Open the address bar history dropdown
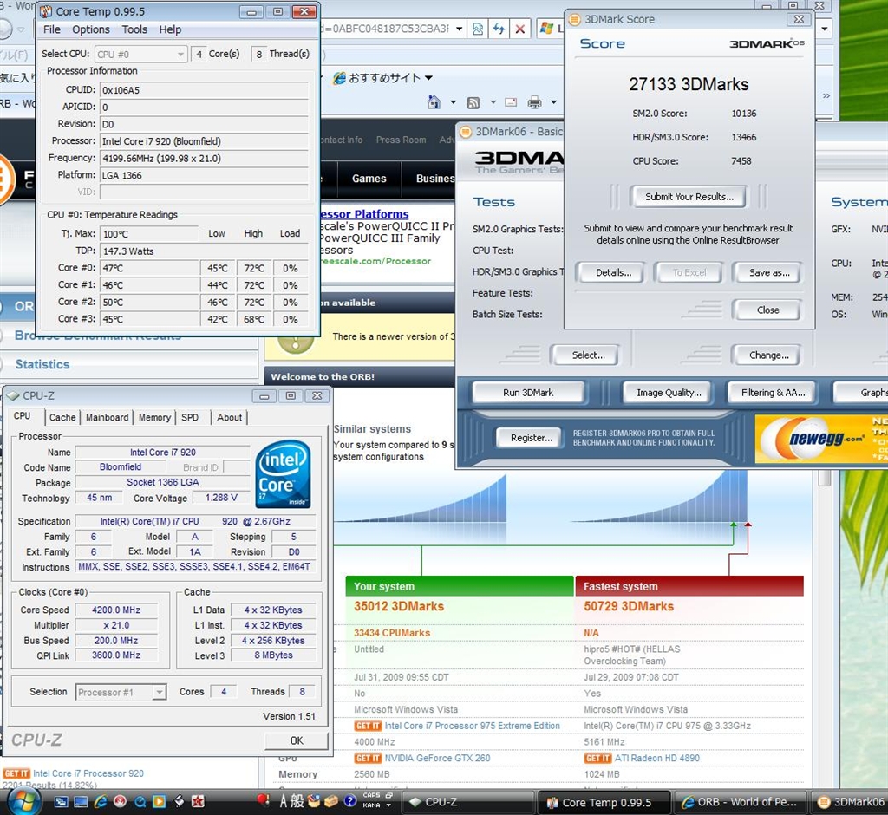This screenshot has height=815, width=888. [x=460, y=29]
